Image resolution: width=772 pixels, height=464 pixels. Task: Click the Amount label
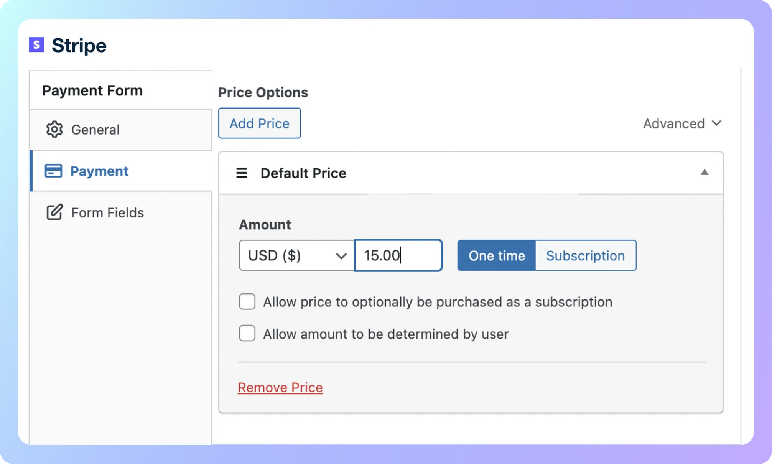265,225
